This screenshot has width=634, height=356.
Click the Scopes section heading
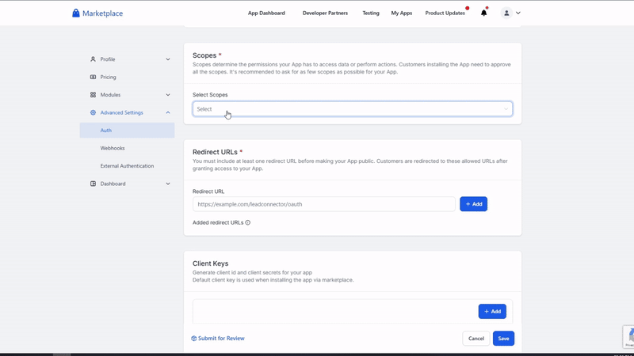click(x=204, y=55)
